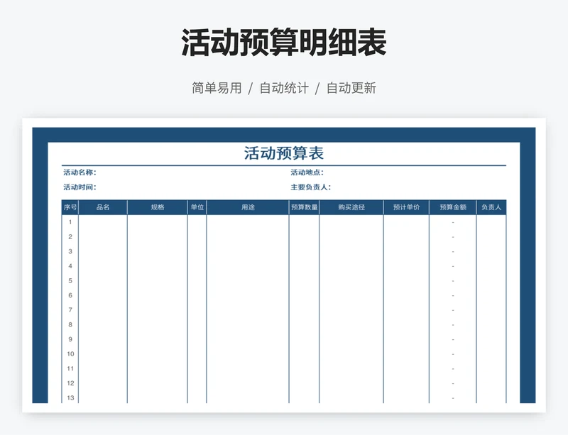
Task: Select row number 9 cell
Action: tap(70, 339)
